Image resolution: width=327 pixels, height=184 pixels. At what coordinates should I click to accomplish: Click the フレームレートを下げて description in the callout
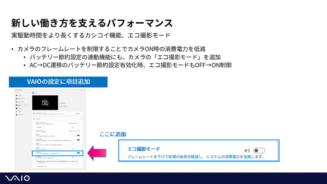pyautogui.click(x=196, y=157)
